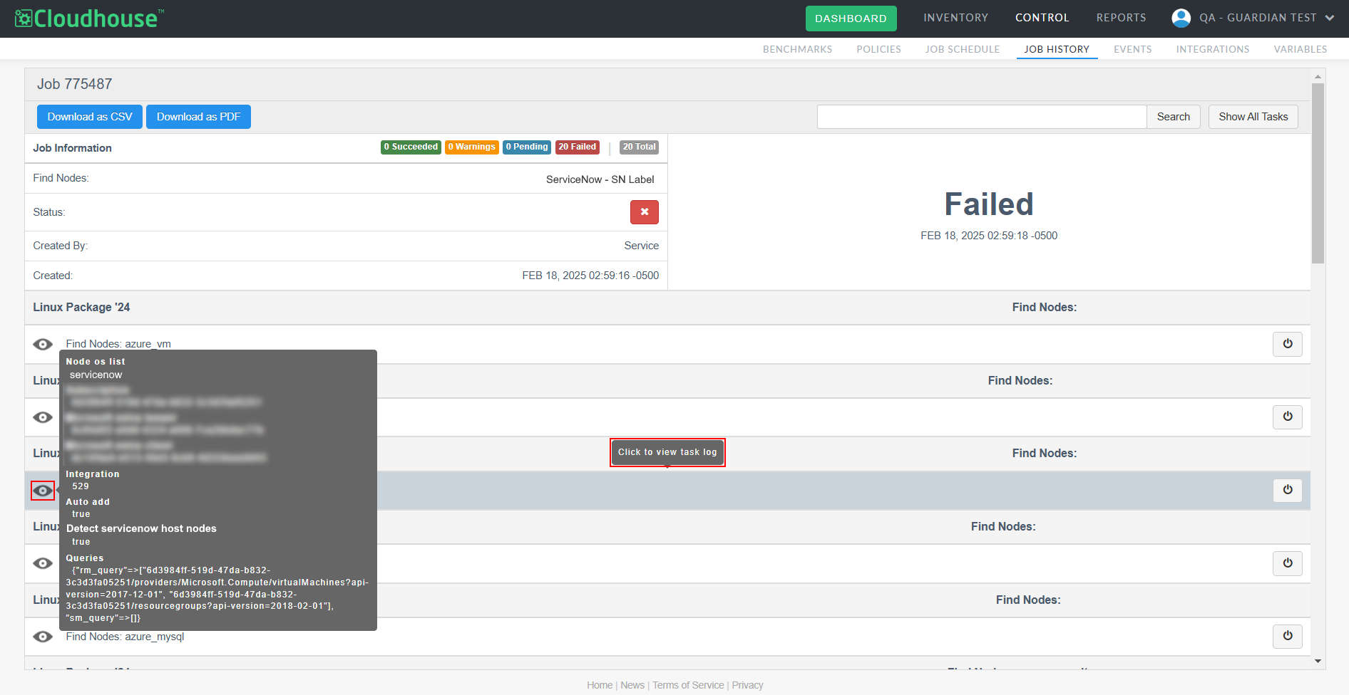
Task: Click the ServiceNow - SN Label value
Action: 600,179
